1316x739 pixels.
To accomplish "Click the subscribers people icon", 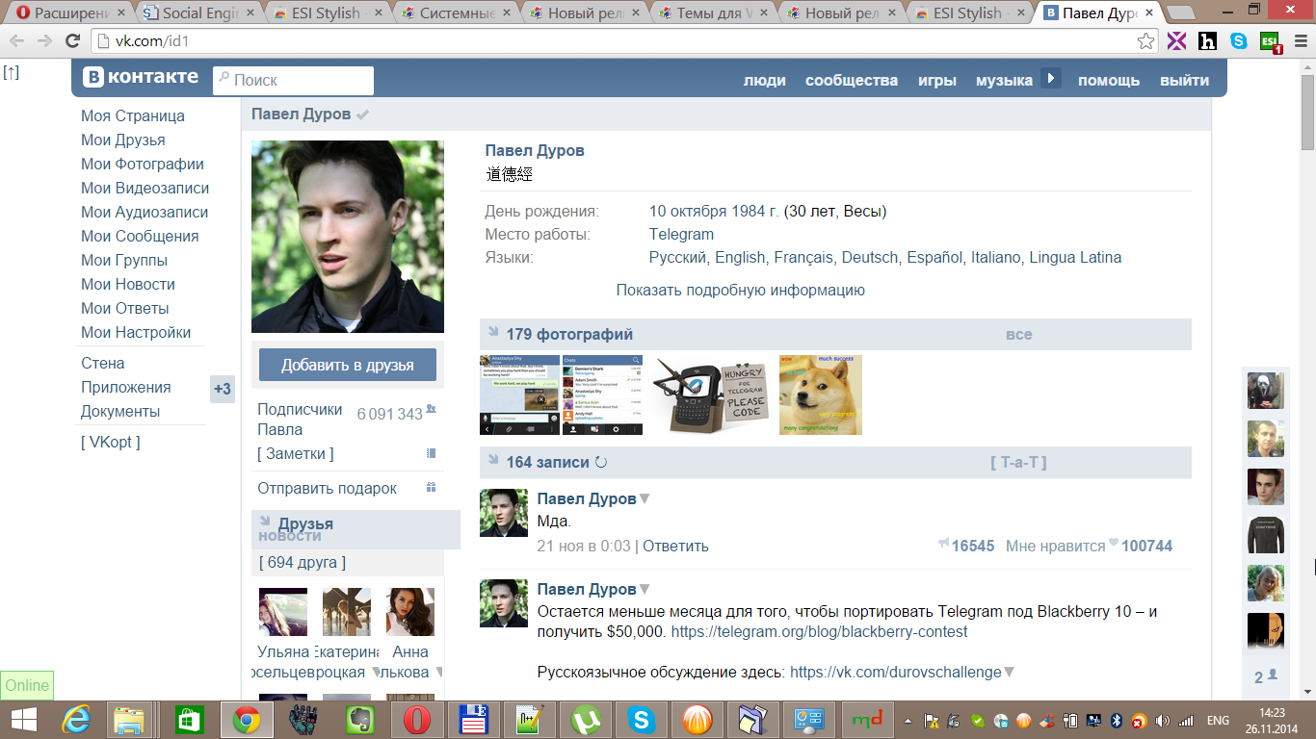I will point(431,409).
